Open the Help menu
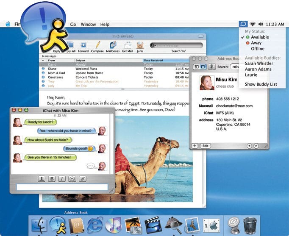The height and width of the screenshot is (236, 289). click(x=105, y=24)
